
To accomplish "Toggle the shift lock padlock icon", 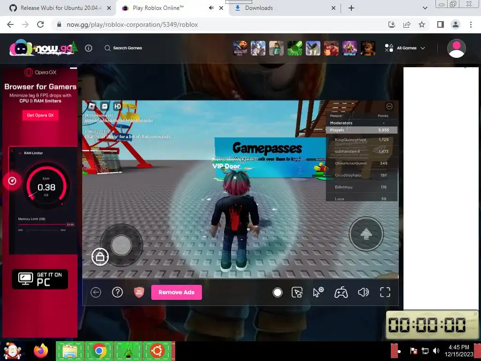I will click(100, 256).
